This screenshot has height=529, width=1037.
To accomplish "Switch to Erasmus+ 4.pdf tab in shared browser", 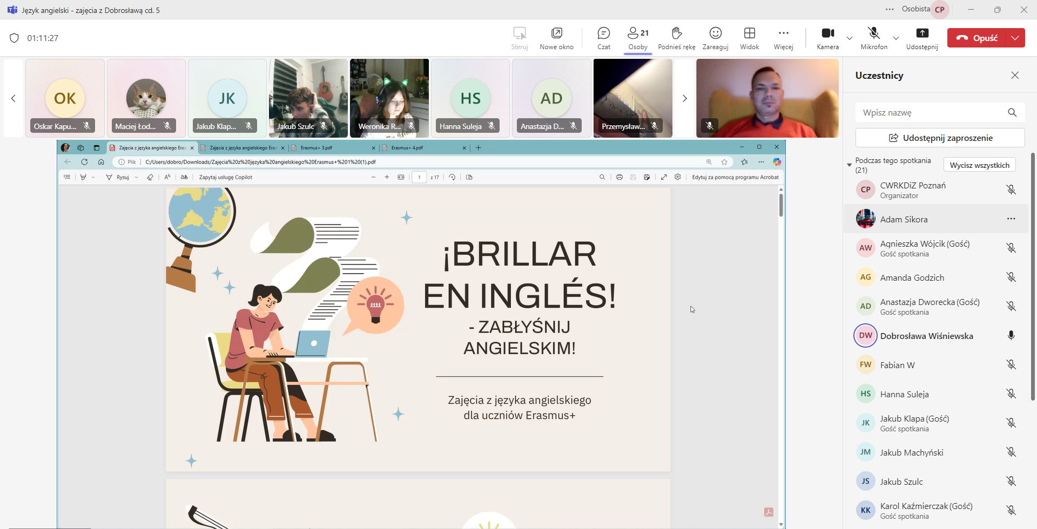I will [x=423, y=147].
